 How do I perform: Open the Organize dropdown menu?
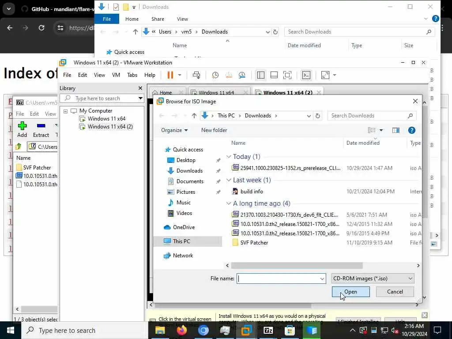pos(174,130)
